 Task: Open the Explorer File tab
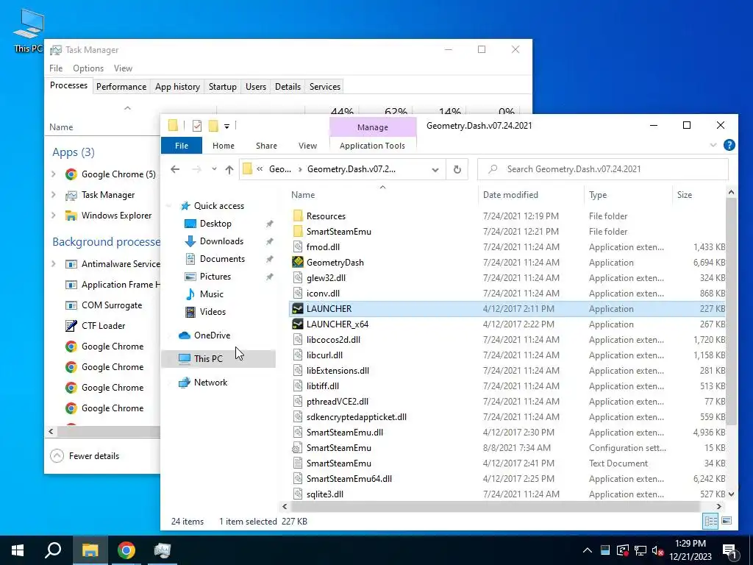[x=182, y=146]
